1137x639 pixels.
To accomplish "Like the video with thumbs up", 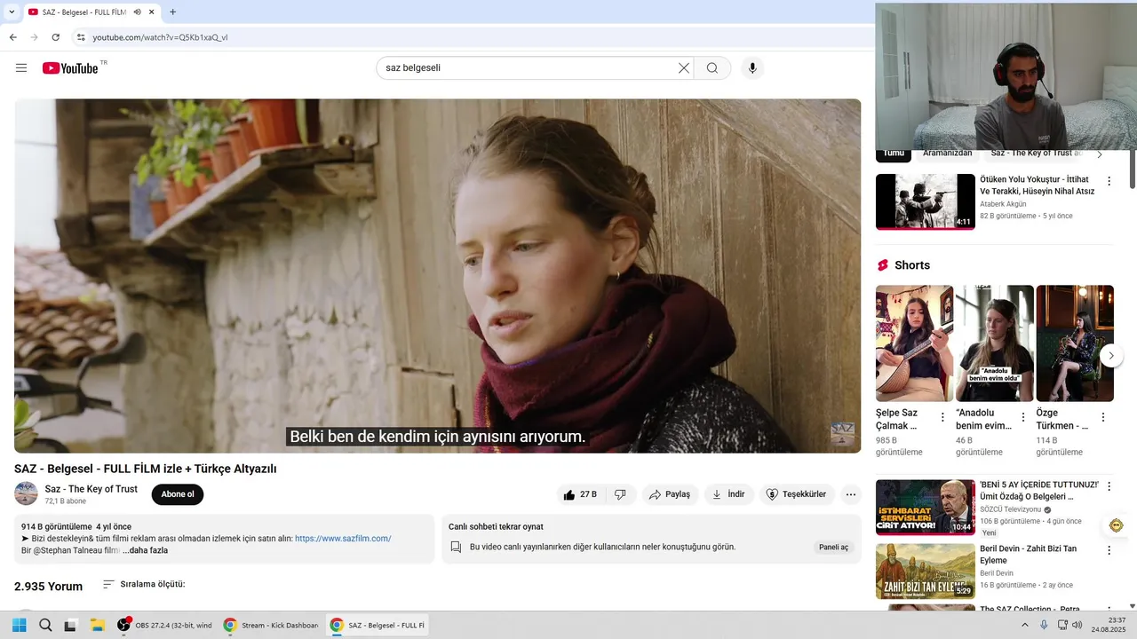I will pyautogui.click(x=580, y=494).
